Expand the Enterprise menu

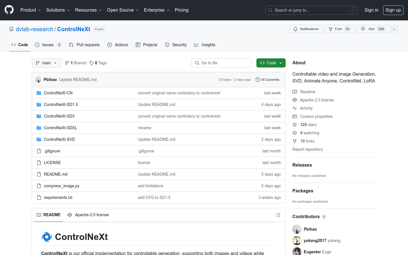157,10
